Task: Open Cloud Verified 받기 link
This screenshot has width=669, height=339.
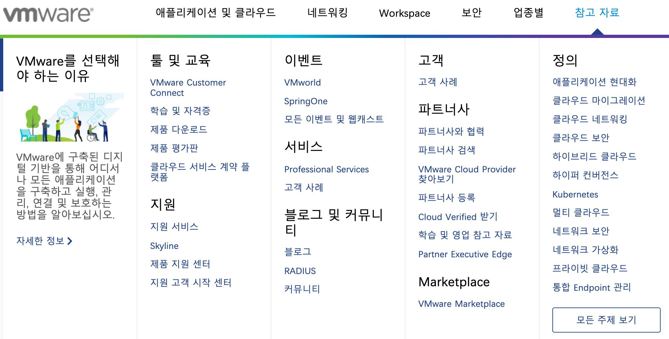Action: click(458, 217)
